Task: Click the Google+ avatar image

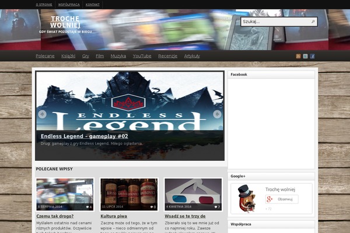Action: pyautogui.click(x=247, y=199)
